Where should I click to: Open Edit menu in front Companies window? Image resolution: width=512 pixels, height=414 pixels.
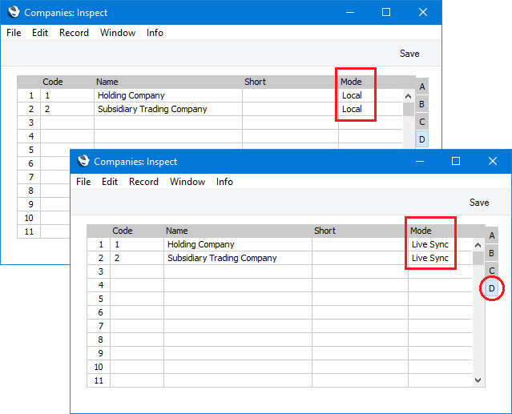(110, 182)
